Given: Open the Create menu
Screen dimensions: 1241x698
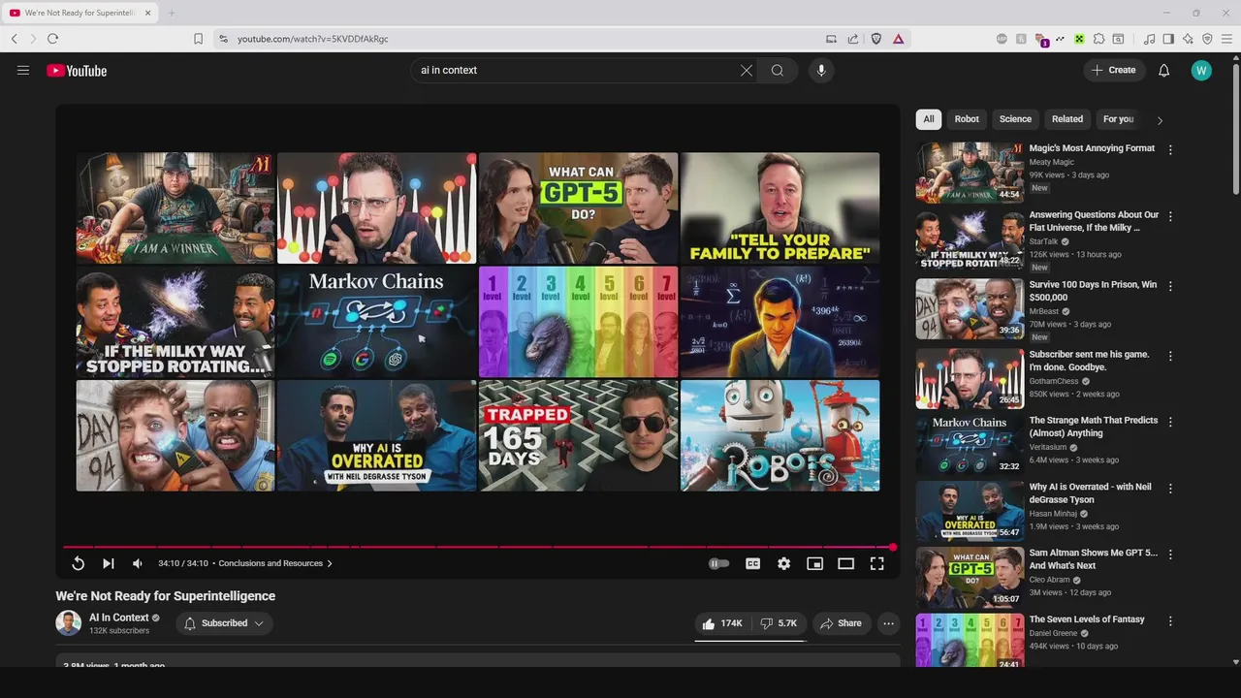Looking at the screenshot, I should tap(1114, 70).
